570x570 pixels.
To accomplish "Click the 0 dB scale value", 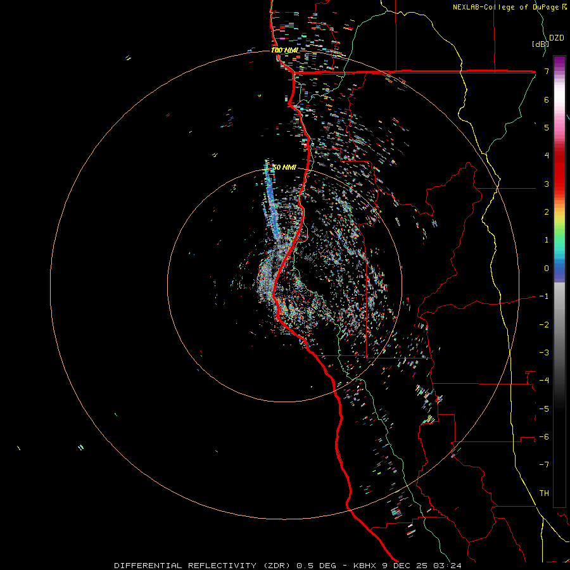I will [547, 269].
